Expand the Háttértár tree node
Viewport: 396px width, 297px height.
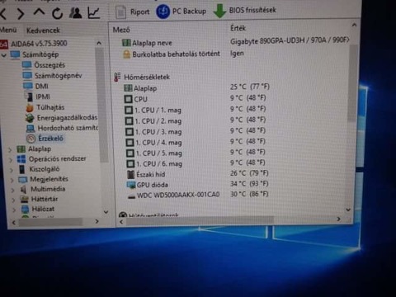pyautogui.click(x=13, y=200)
